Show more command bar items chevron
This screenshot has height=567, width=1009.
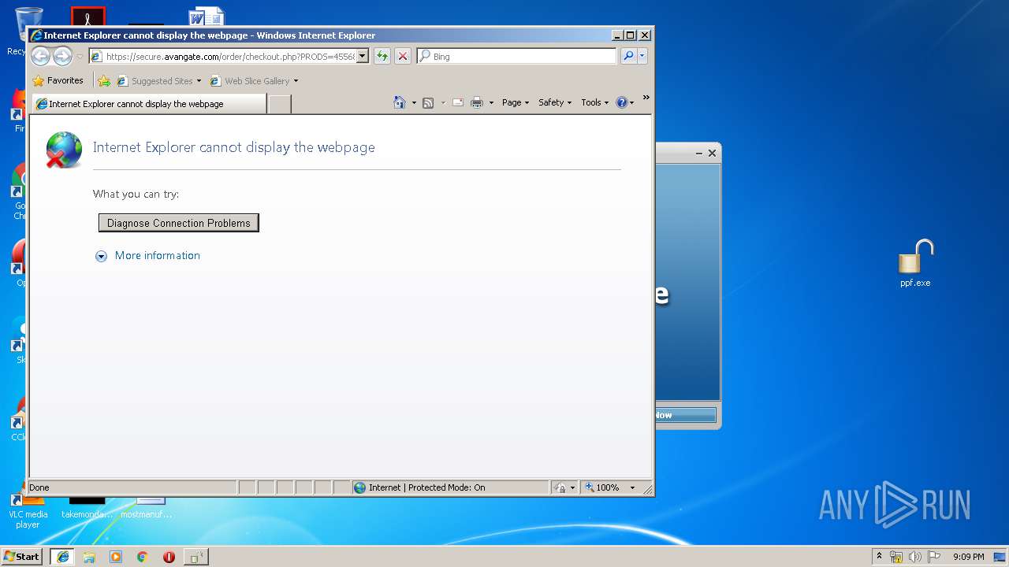click(x=646, y=98)
